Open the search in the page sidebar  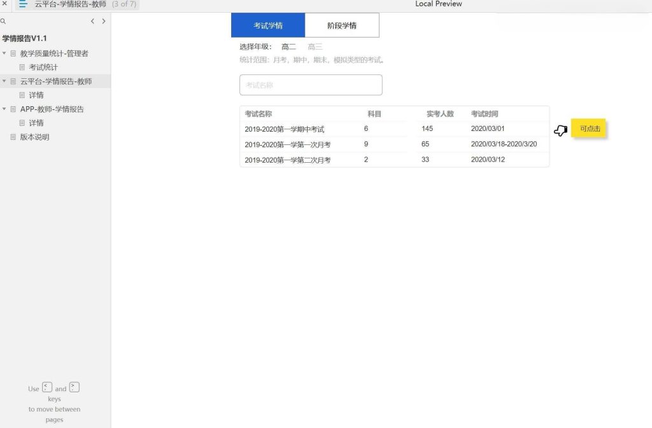4,20
